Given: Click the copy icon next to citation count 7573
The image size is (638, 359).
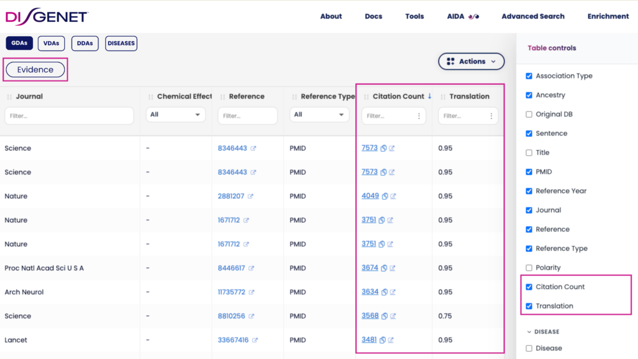Looking at the screenshot, I should pos(383,148).
